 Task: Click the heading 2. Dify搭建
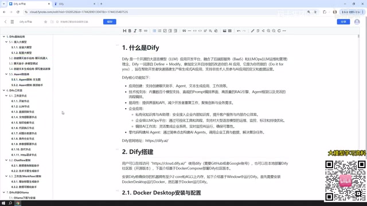[138, 152]
